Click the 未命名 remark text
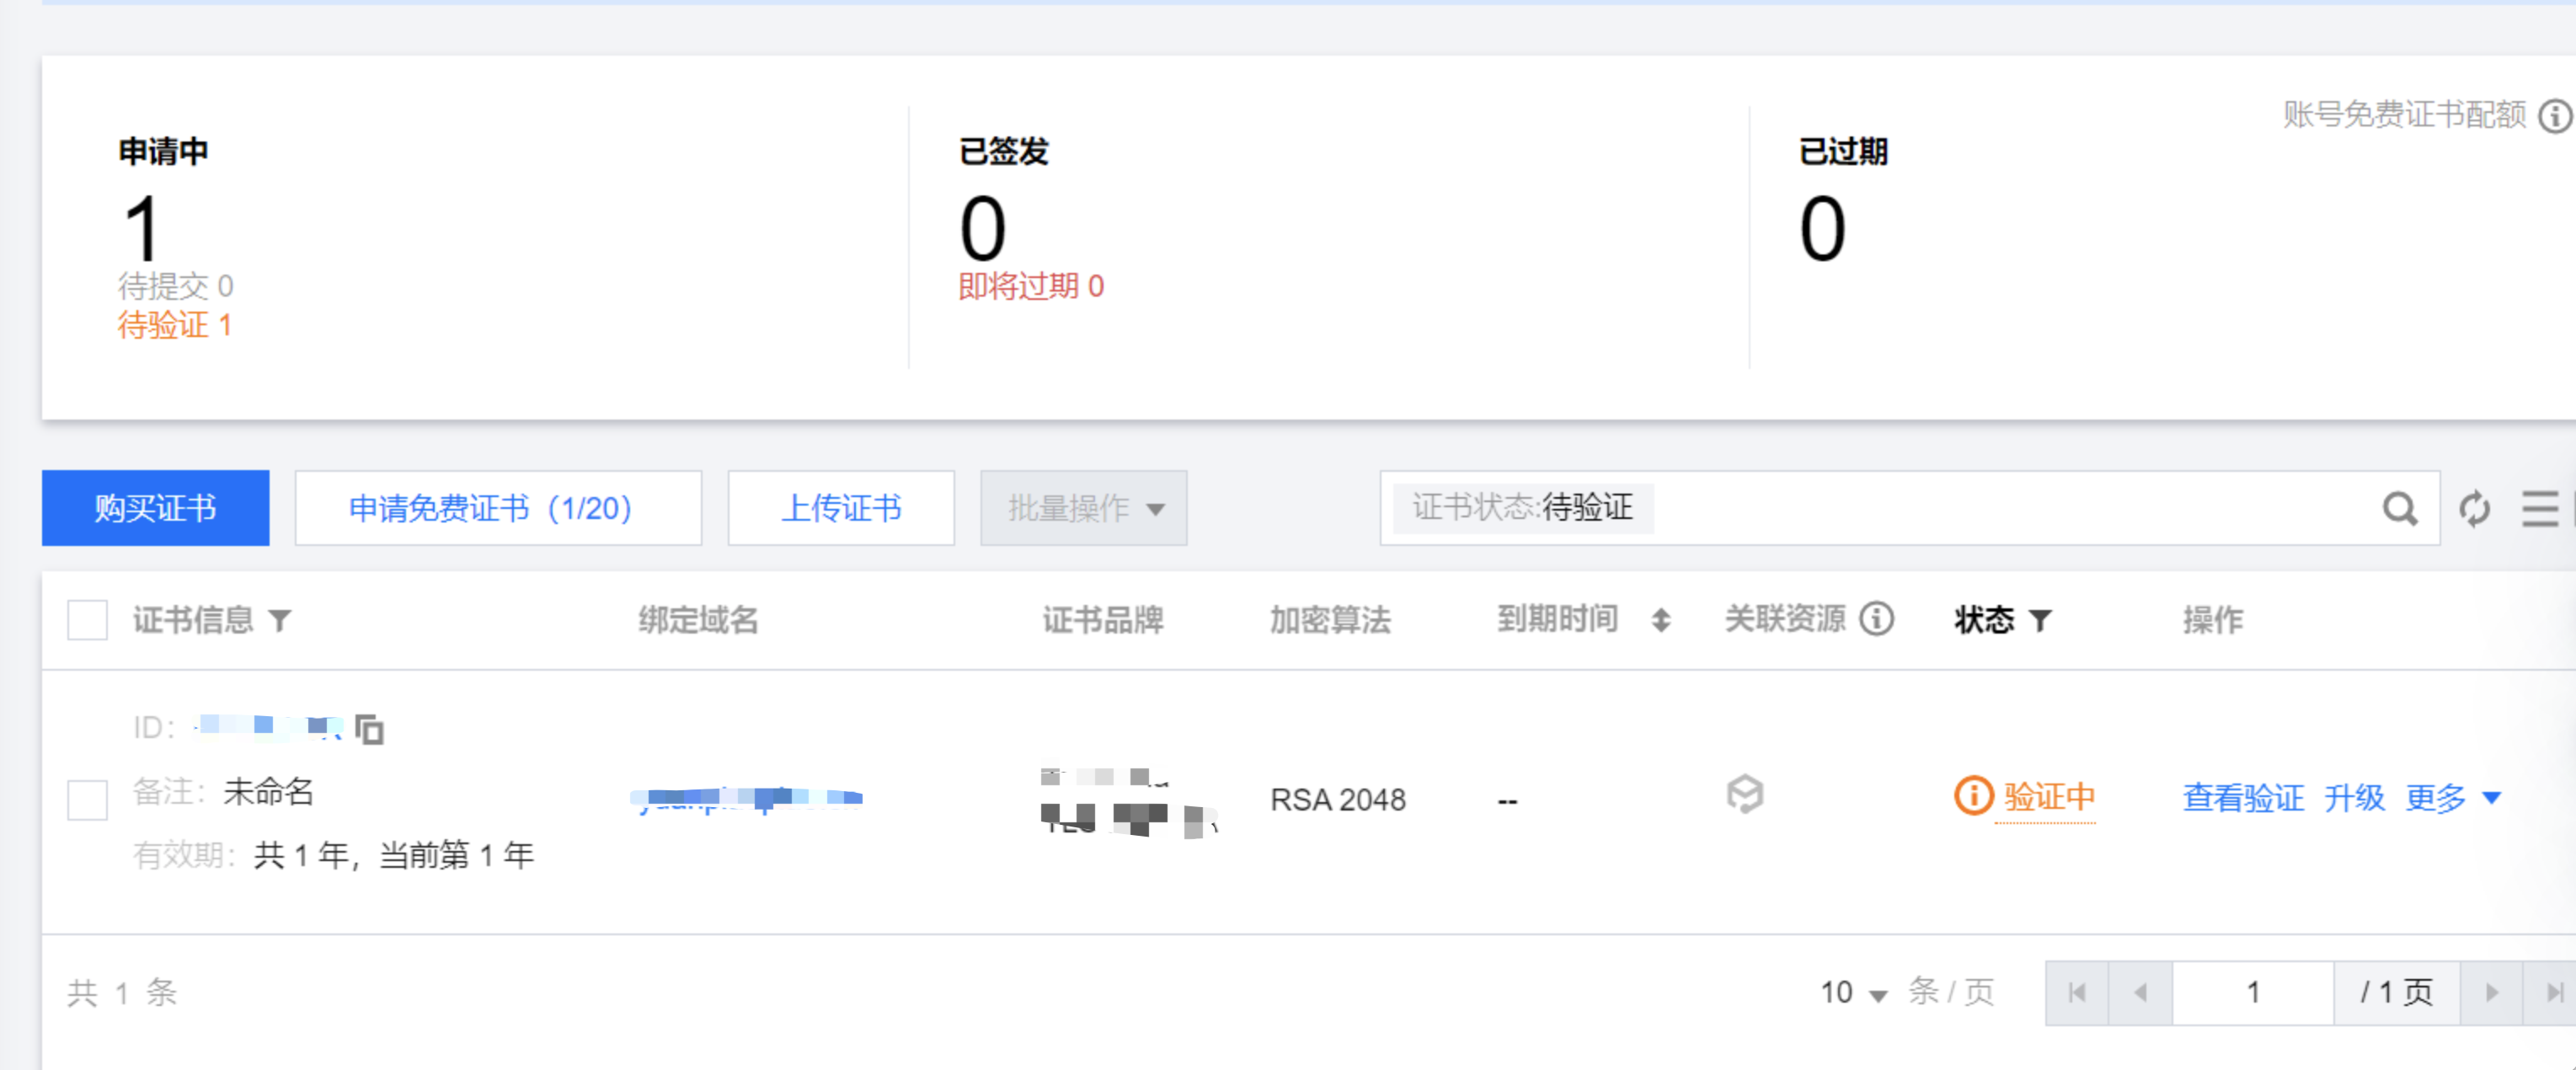The height and width of the screenshot is (1070, 2576). pos(269,791)
